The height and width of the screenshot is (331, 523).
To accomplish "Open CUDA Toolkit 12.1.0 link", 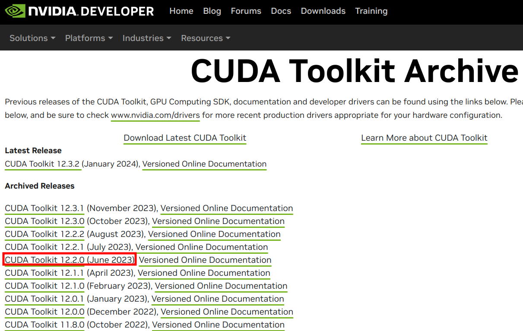I will 44,286.
